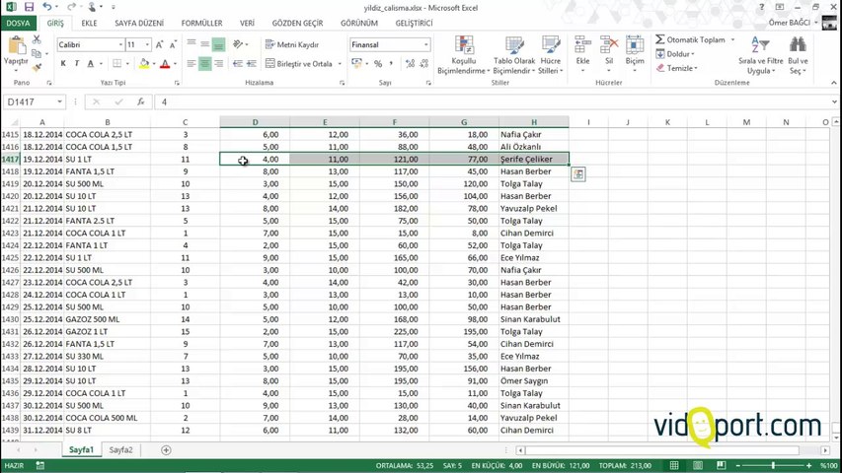Apply the yellow fill color bucket
Viewport: 842px width, 473px height.
(x=144, y=63)
